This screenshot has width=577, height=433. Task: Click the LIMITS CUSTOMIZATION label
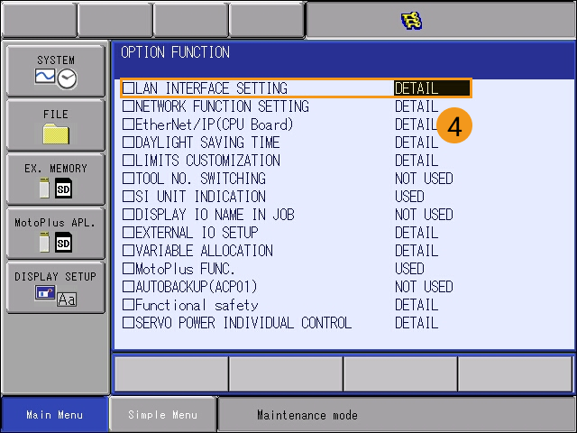208,161
